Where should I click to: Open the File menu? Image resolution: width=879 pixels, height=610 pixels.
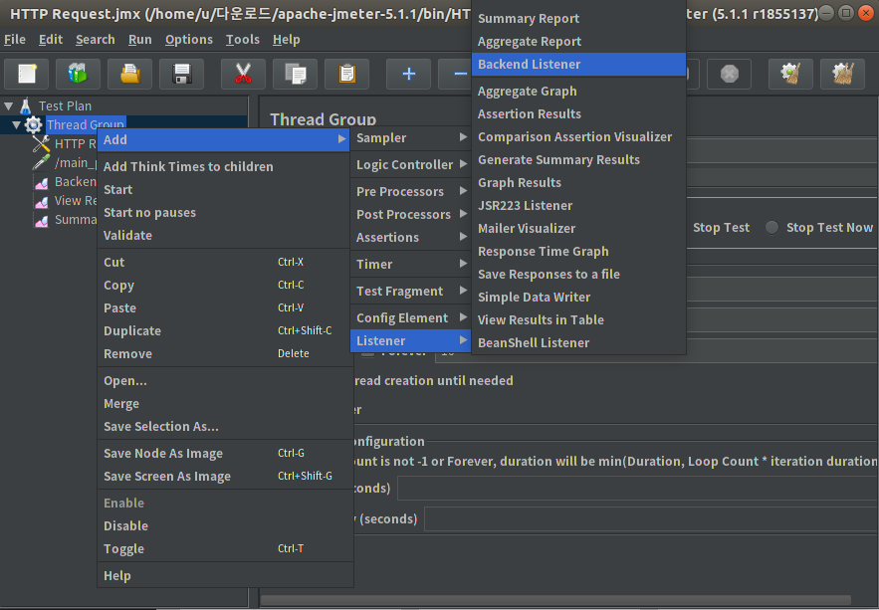(x=15, y=40)
